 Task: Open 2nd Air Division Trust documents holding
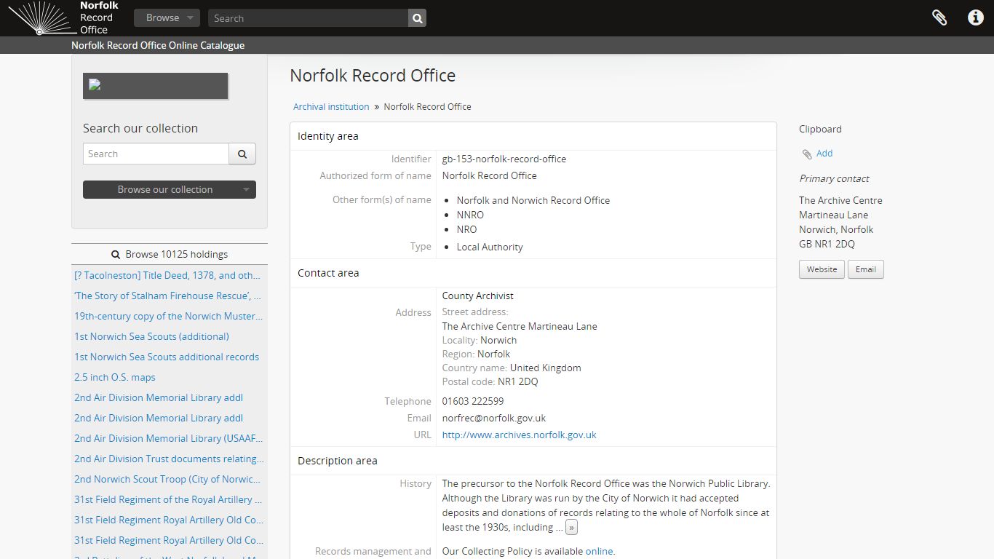[x=169, y=459]
